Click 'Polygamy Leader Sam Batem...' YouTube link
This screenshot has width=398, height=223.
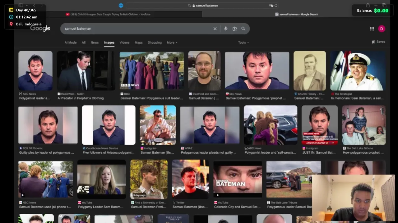pos(101,207)
